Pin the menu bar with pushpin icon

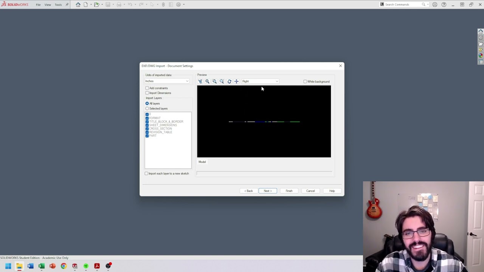67,5
